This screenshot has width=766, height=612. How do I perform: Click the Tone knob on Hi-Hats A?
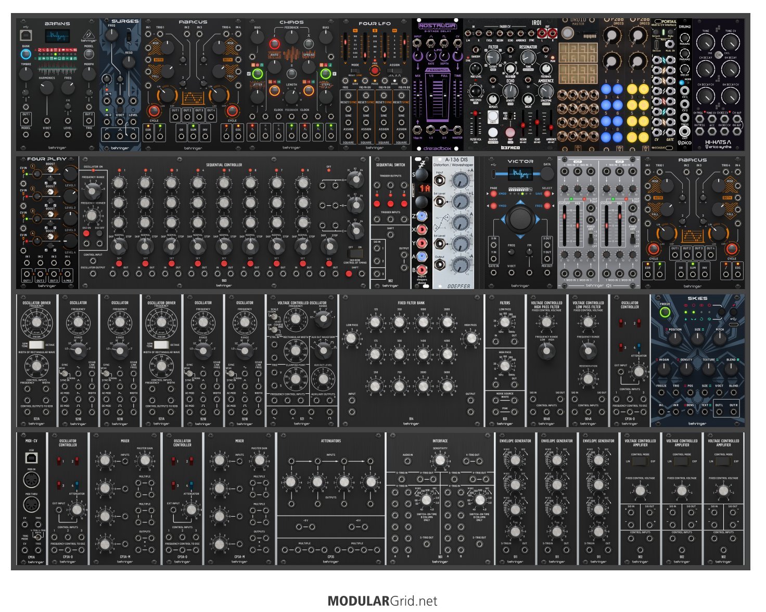click(x=706, y=42)
